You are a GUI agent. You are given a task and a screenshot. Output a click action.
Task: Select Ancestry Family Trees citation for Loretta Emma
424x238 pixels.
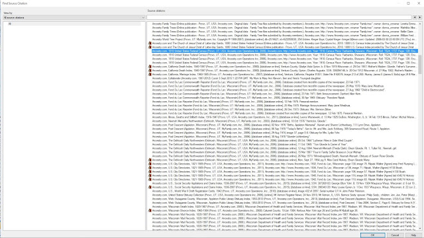point(284,24)
